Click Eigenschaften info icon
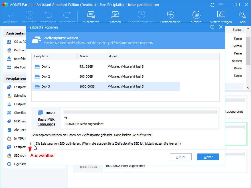This screenshot has width=251, height=188. pyautogui.click(x=9, y=164)
